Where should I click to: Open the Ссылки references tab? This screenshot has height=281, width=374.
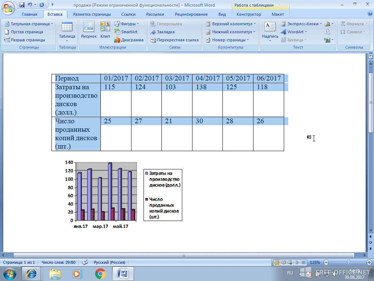pyautogui.click(x=128, y=14)
